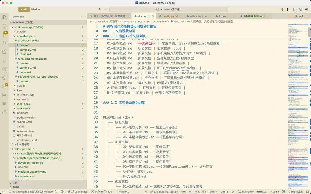The height and width of the screenshot is (194, 311).
Task: Open explorer panel more actions ellipsis
Action: (x=82, y=17)
